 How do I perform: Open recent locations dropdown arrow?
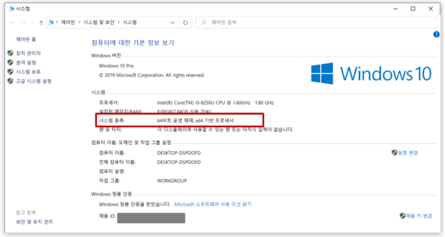[x=33, y=22]
